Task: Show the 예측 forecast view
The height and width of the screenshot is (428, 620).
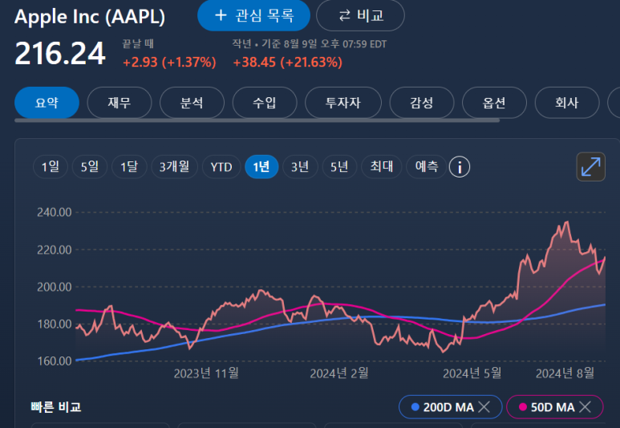Action: tap(427, 167)
